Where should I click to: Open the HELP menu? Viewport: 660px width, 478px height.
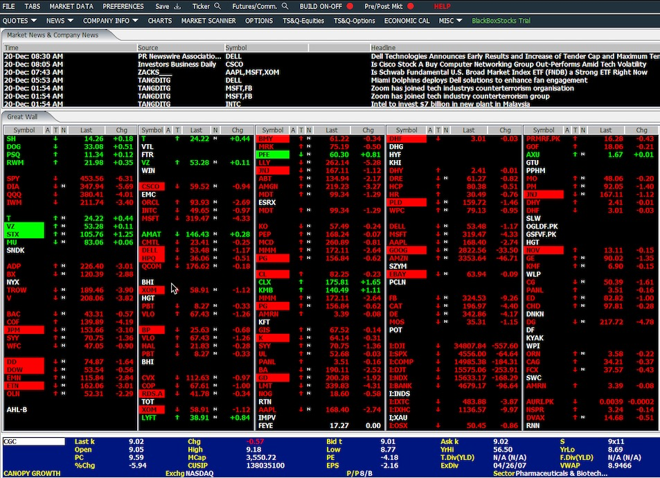[443, 6]
